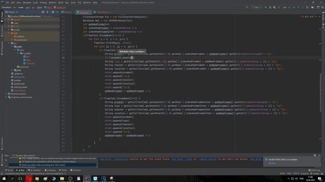
Task: Open the File Explorer taskbar icon
Action: 62,178
